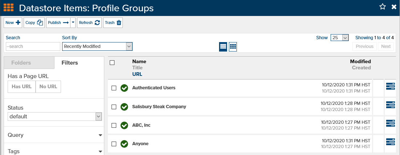The height and width of the screenshot is (155, 400).
Task: Click the New button
Action: tap(13, 23)
